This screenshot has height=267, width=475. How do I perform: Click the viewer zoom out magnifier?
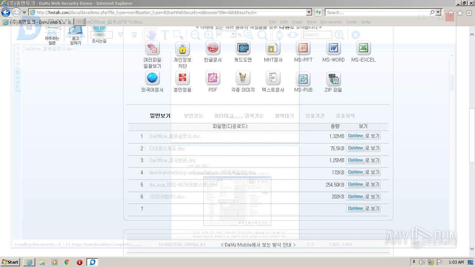(x=195, y=35)
